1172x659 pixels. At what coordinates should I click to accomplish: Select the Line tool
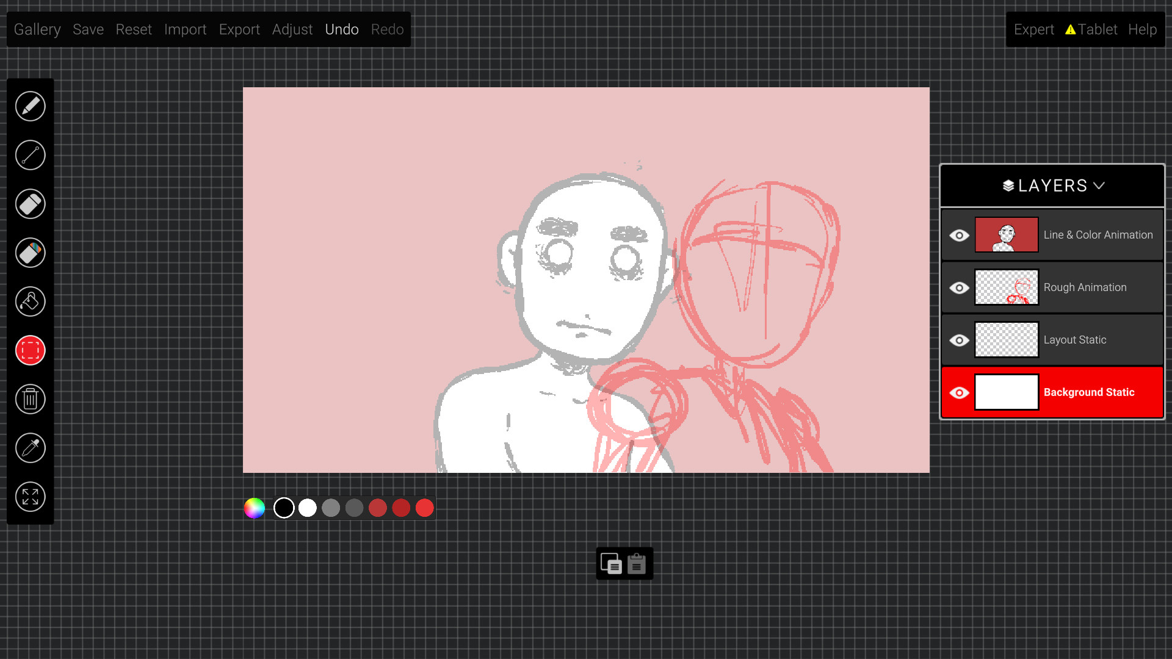coord(30,155)
